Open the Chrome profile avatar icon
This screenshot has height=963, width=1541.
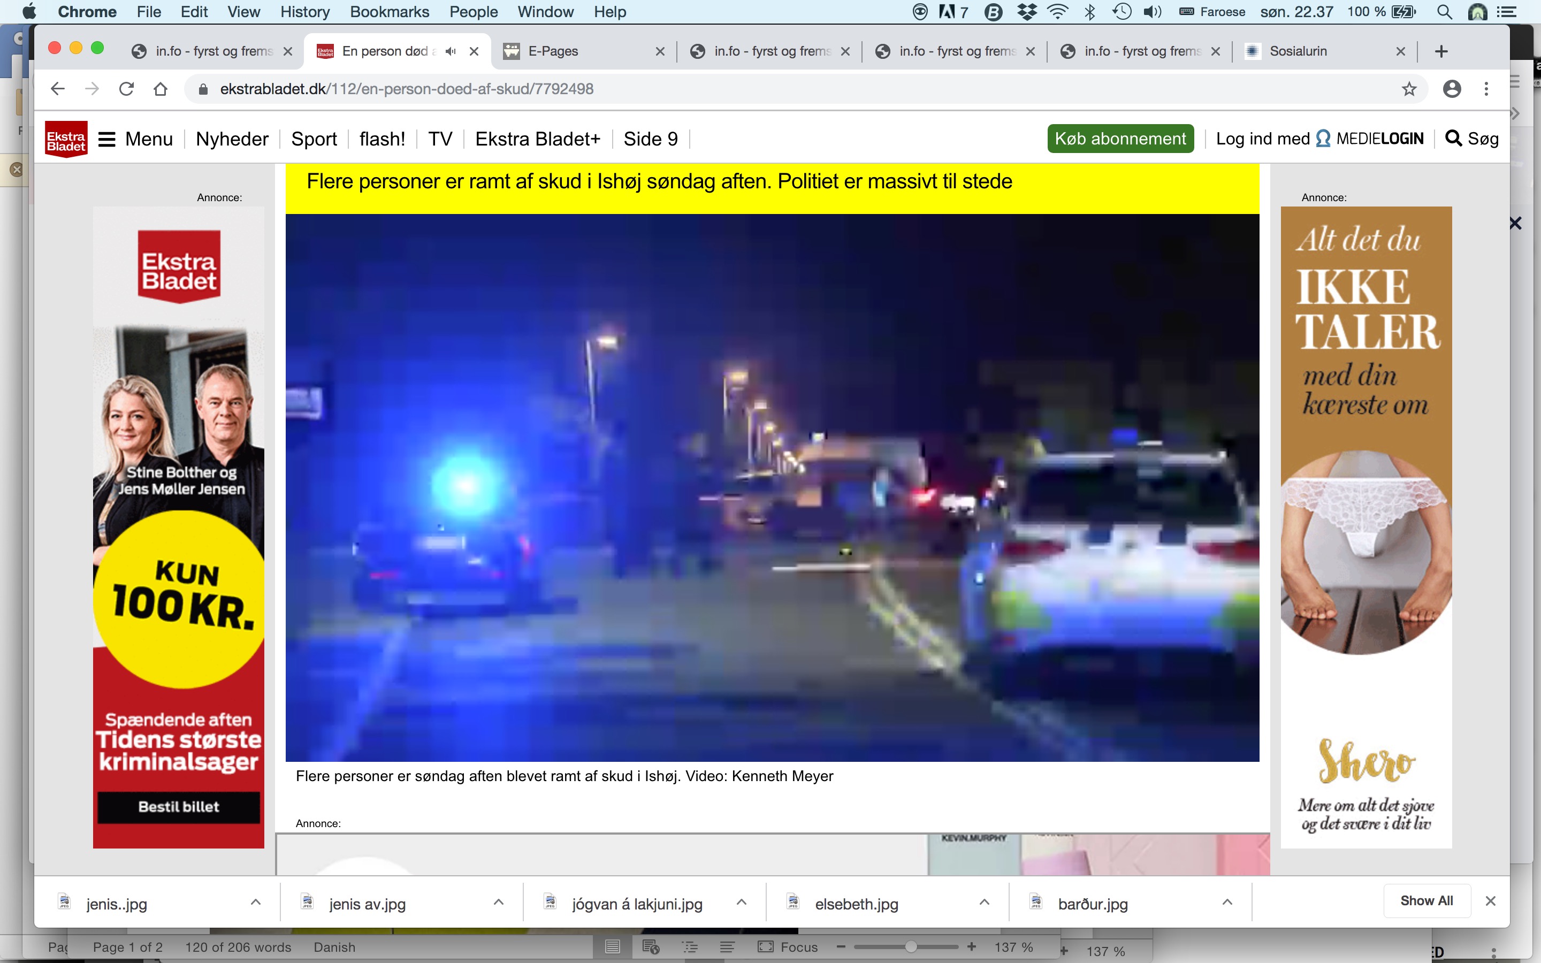click(x=1452, y=88)
